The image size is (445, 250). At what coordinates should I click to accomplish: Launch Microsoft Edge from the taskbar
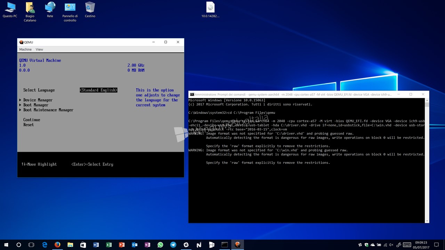point(44,245)
